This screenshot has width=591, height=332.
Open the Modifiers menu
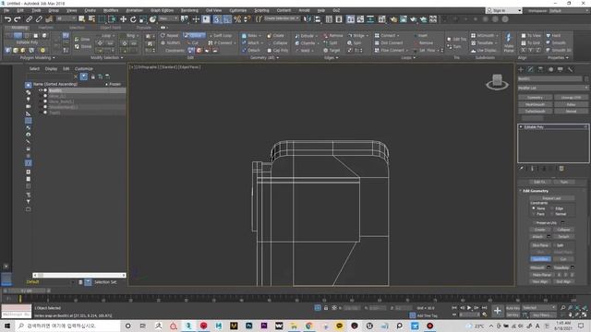[111, 10]
